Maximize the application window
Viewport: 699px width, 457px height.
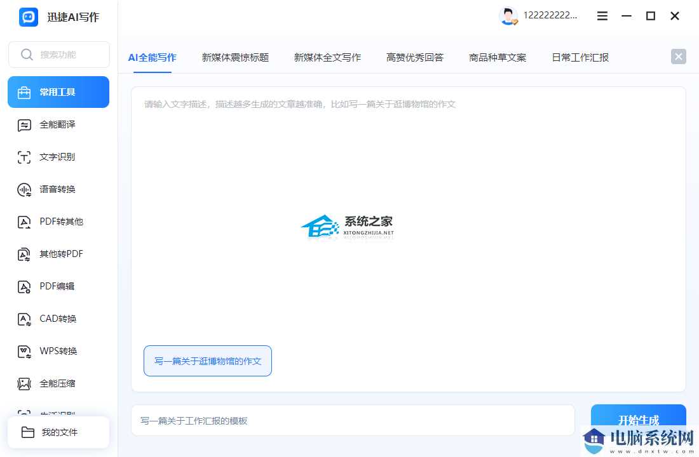tap(651, 16)
